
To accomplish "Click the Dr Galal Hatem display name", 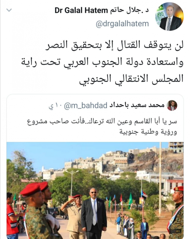I will coord(81,11).
